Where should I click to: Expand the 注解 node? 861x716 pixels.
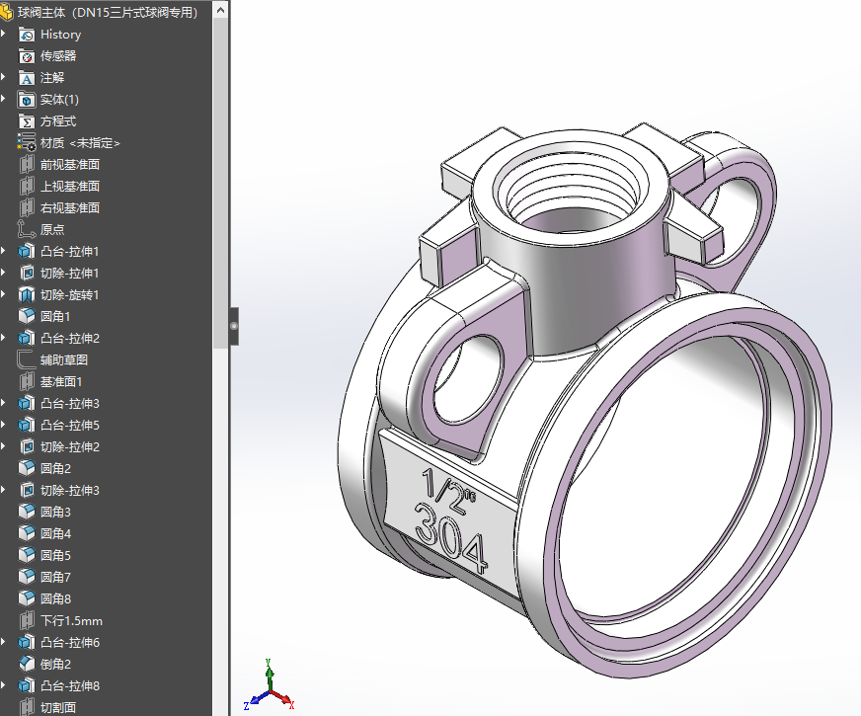tap(4, 77)
